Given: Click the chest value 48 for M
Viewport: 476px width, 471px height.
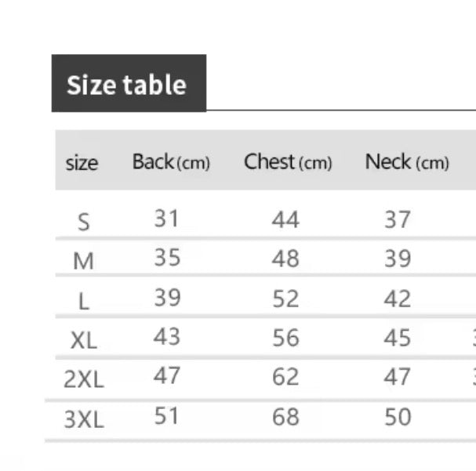Looking at the screenshot, I should [x=285, y=259].
